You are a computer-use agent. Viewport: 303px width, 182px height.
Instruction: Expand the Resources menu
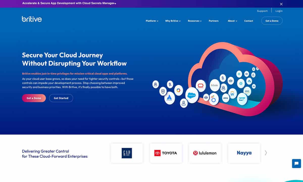(x=195, y=21)
